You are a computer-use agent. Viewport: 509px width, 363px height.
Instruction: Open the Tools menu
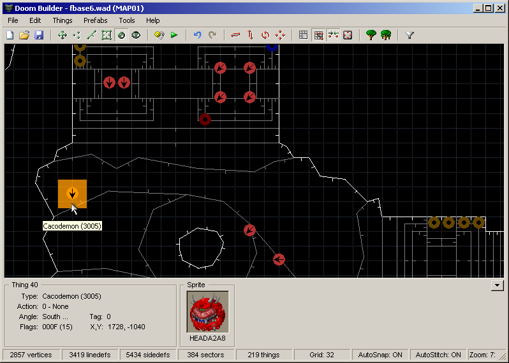(x=126, y=20)
